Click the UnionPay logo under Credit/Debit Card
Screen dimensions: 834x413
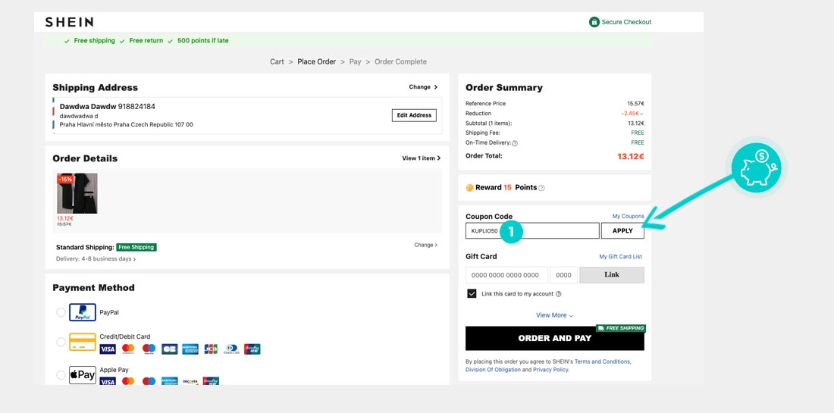[252, 349]
